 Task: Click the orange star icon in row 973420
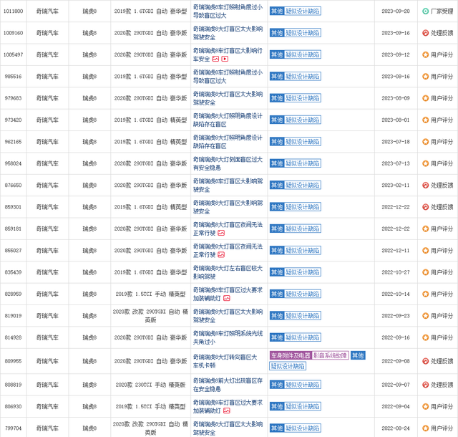(426, 120)
